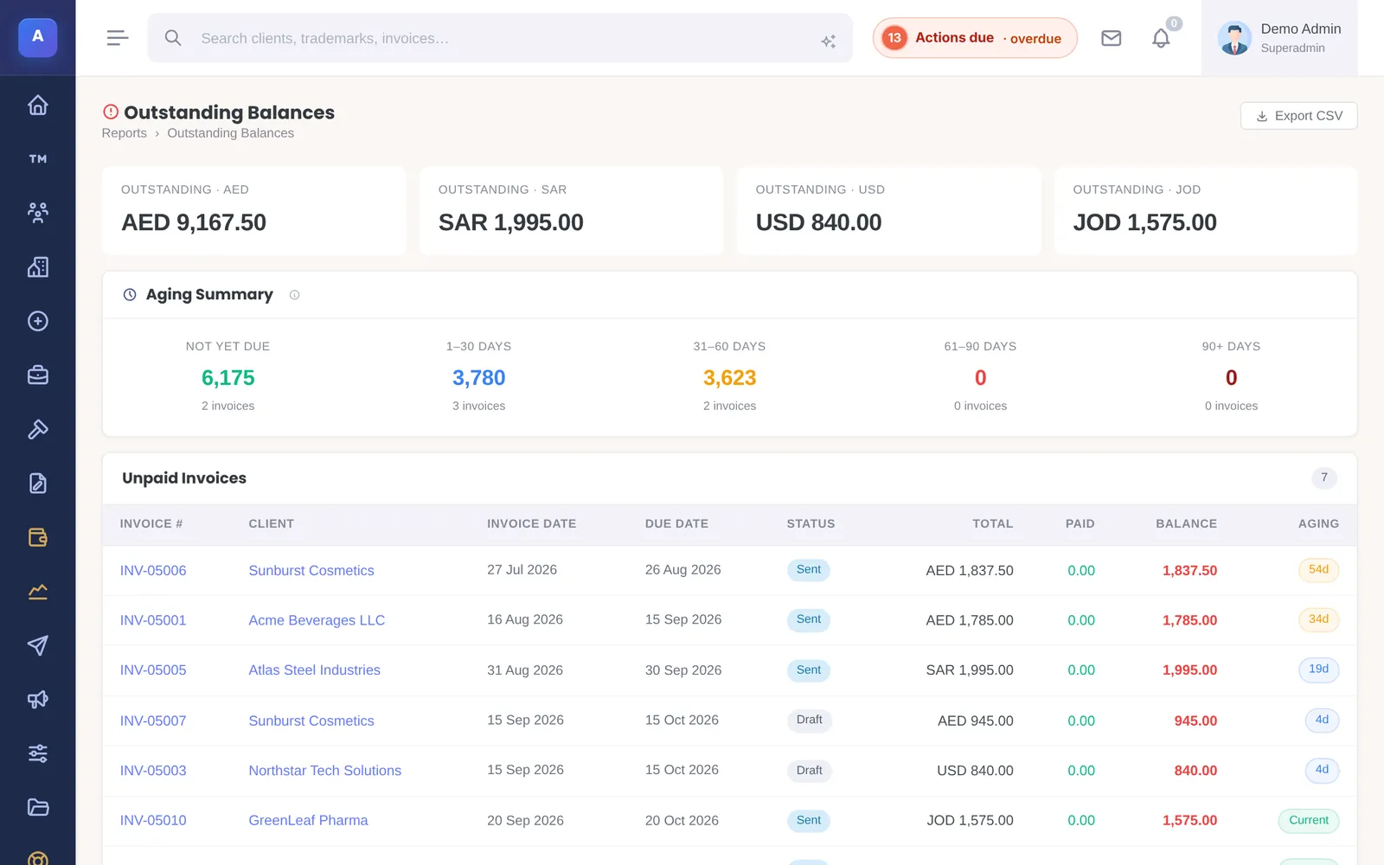Go to Reports breadcrumb
The width and height of the screenshot is (1384, 865).
tap(124, 133)
